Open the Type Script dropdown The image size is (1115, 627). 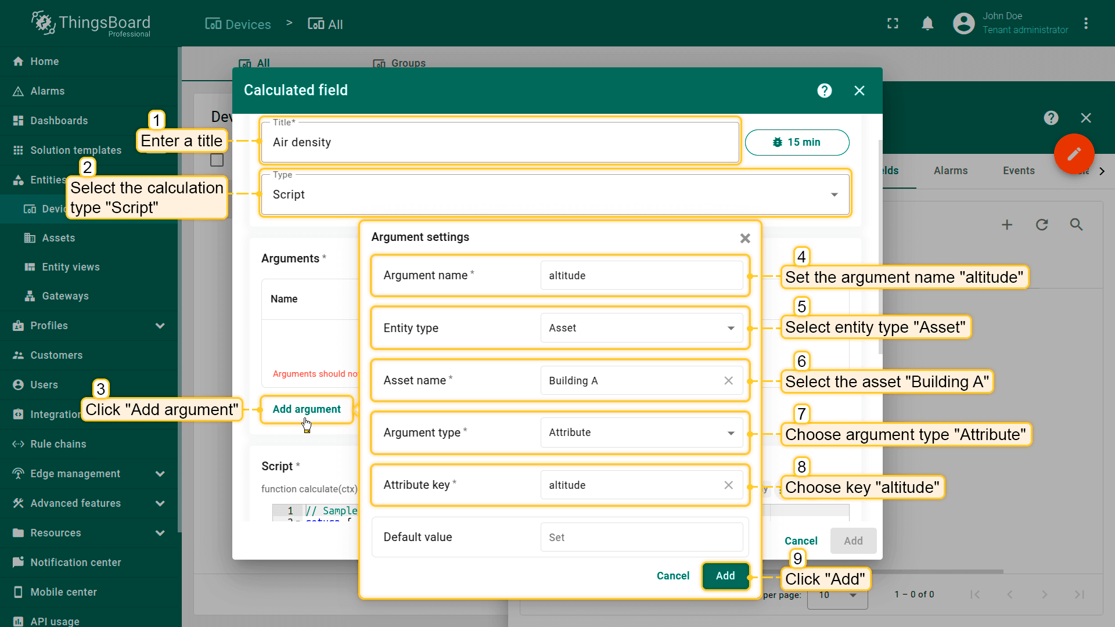point(555,194)
